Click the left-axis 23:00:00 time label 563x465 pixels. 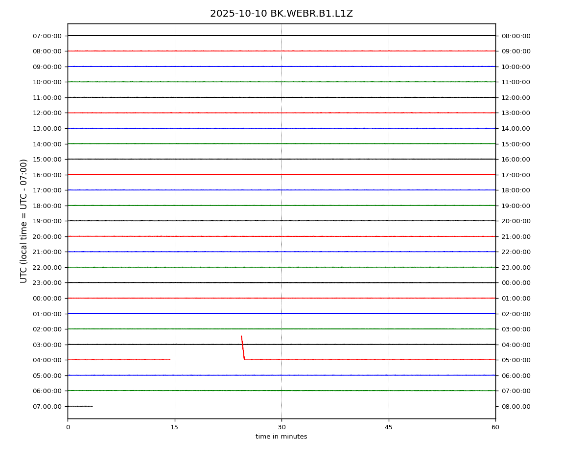47,283
